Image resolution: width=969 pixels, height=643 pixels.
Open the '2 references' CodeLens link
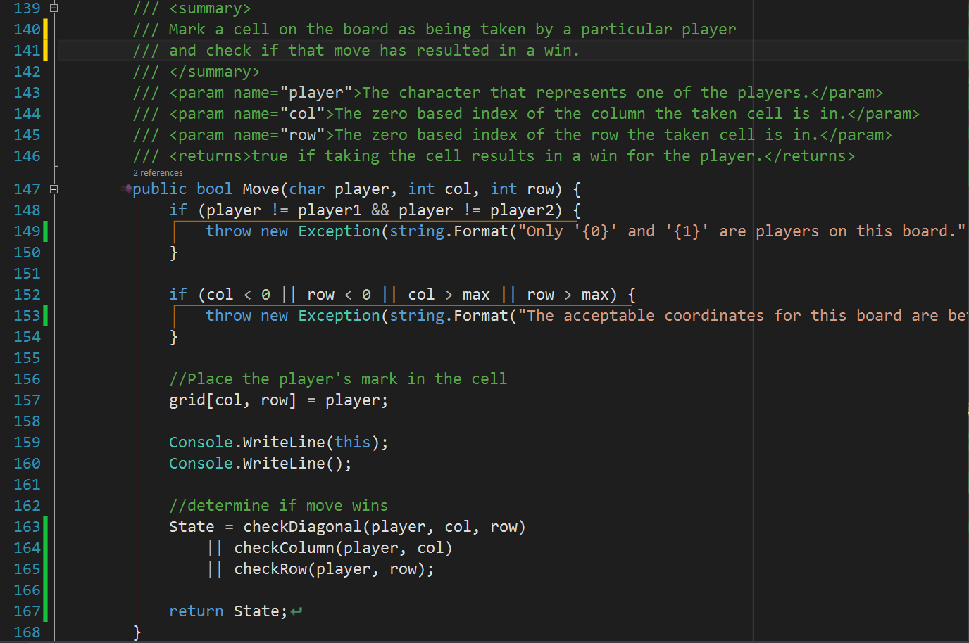tap(158, 172)
